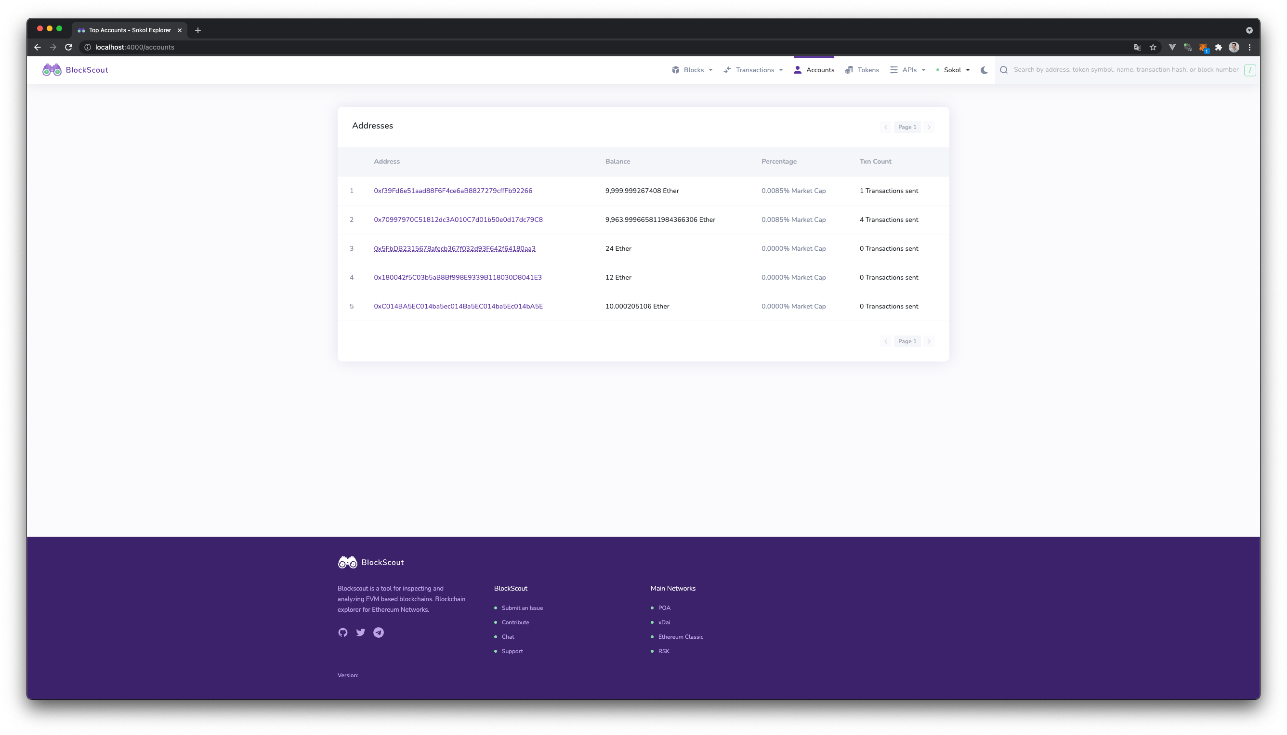Open Twitter icon in footer
The width and height of the screenshot is (1287, 735).
pos(361,632)
